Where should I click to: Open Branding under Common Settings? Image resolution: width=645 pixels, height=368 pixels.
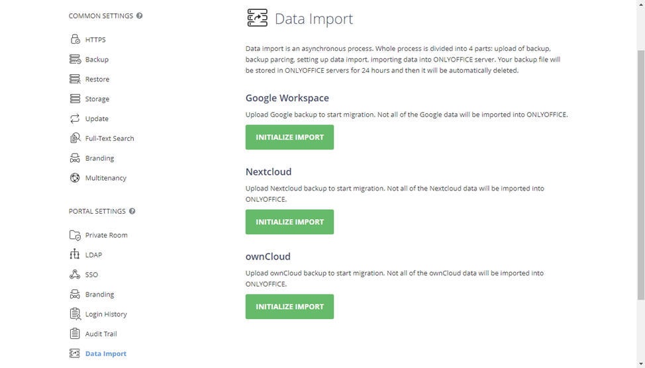pos(99,158)
